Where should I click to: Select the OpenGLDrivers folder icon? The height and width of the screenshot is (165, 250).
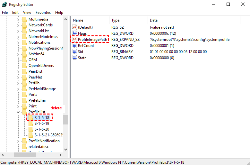pyautogui.click(x=25, y=66)
